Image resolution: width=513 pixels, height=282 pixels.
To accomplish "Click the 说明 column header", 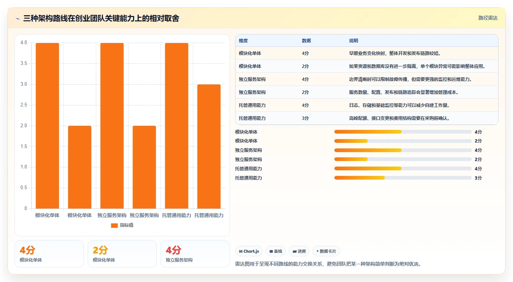I will coord(354,41).
